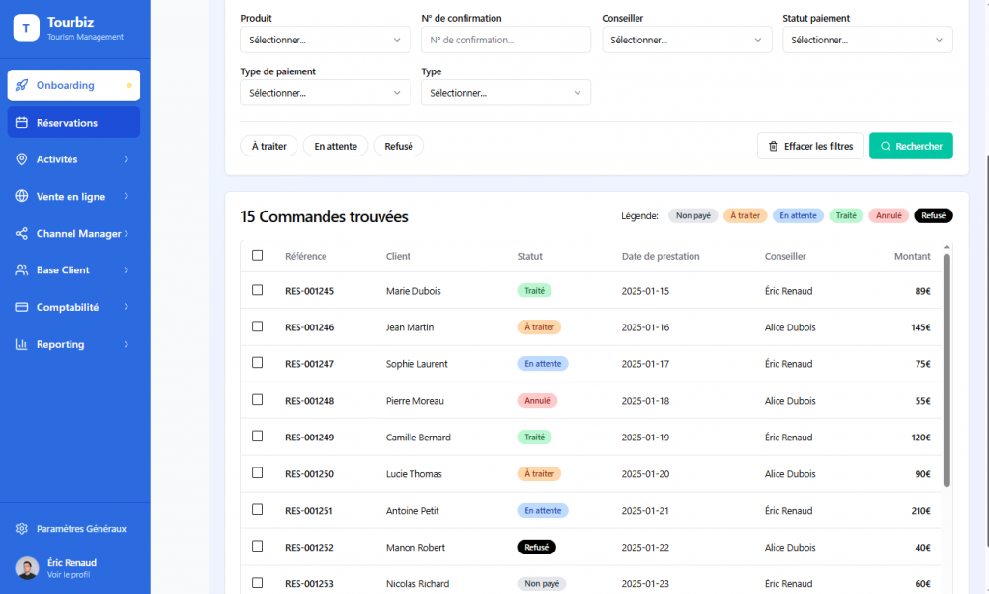Tick the checkbox for RES-001245
Viewport: 989px width, 594px height.
click(257, 290)
